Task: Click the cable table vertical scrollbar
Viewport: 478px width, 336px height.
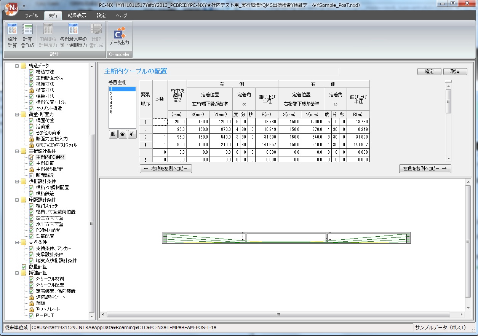Action: [449, 101]
